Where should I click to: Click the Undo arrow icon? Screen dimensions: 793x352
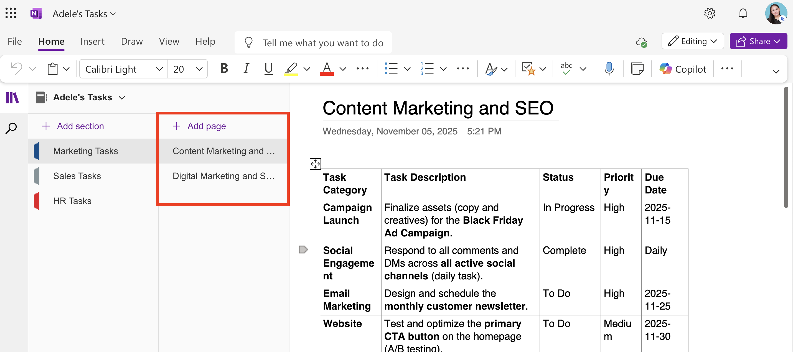tap(16, 69)
